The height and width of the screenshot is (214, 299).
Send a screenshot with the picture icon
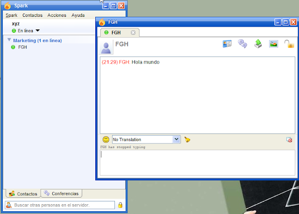pyautogui.click(x=273, y=44)
